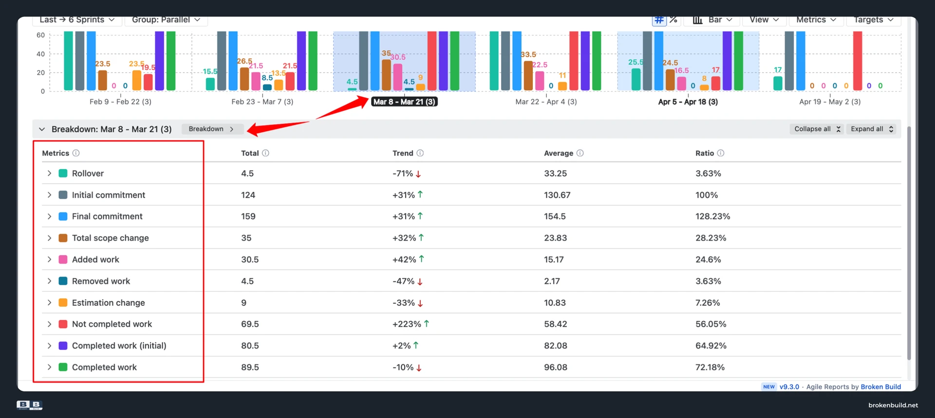Click Expand all button

click(872, 129)
